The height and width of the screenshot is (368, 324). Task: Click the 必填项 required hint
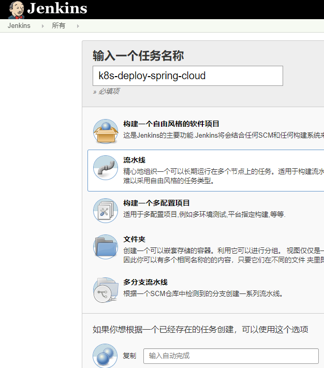point(106,91)
